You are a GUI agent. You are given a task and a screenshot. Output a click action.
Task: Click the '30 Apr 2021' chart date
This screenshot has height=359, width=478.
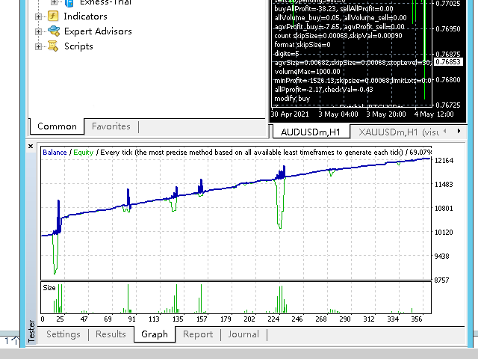click(290, 114)
